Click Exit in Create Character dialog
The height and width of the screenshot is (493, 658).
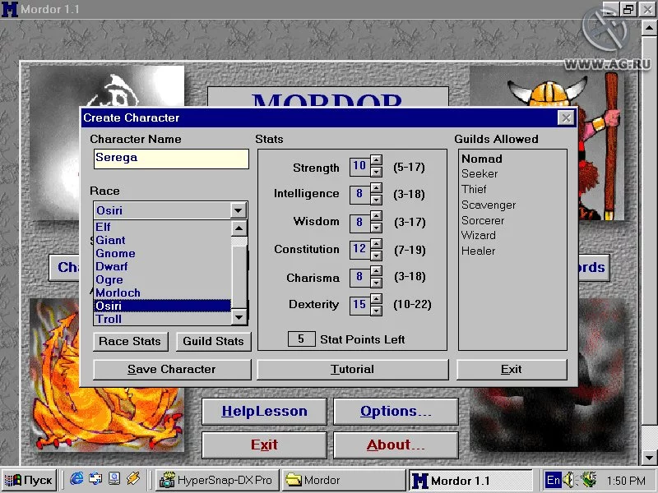click(x=512, y=369)
